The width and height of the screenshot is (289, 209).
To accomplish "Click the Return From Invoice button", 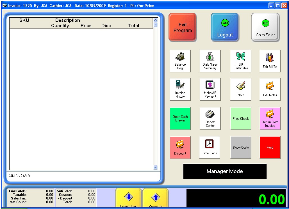I will 270,118.
